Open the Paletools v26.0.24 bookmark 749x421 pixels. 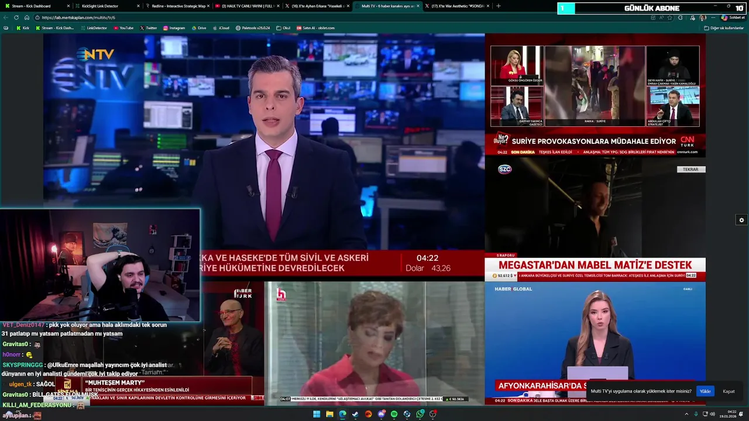pos(253,28)
